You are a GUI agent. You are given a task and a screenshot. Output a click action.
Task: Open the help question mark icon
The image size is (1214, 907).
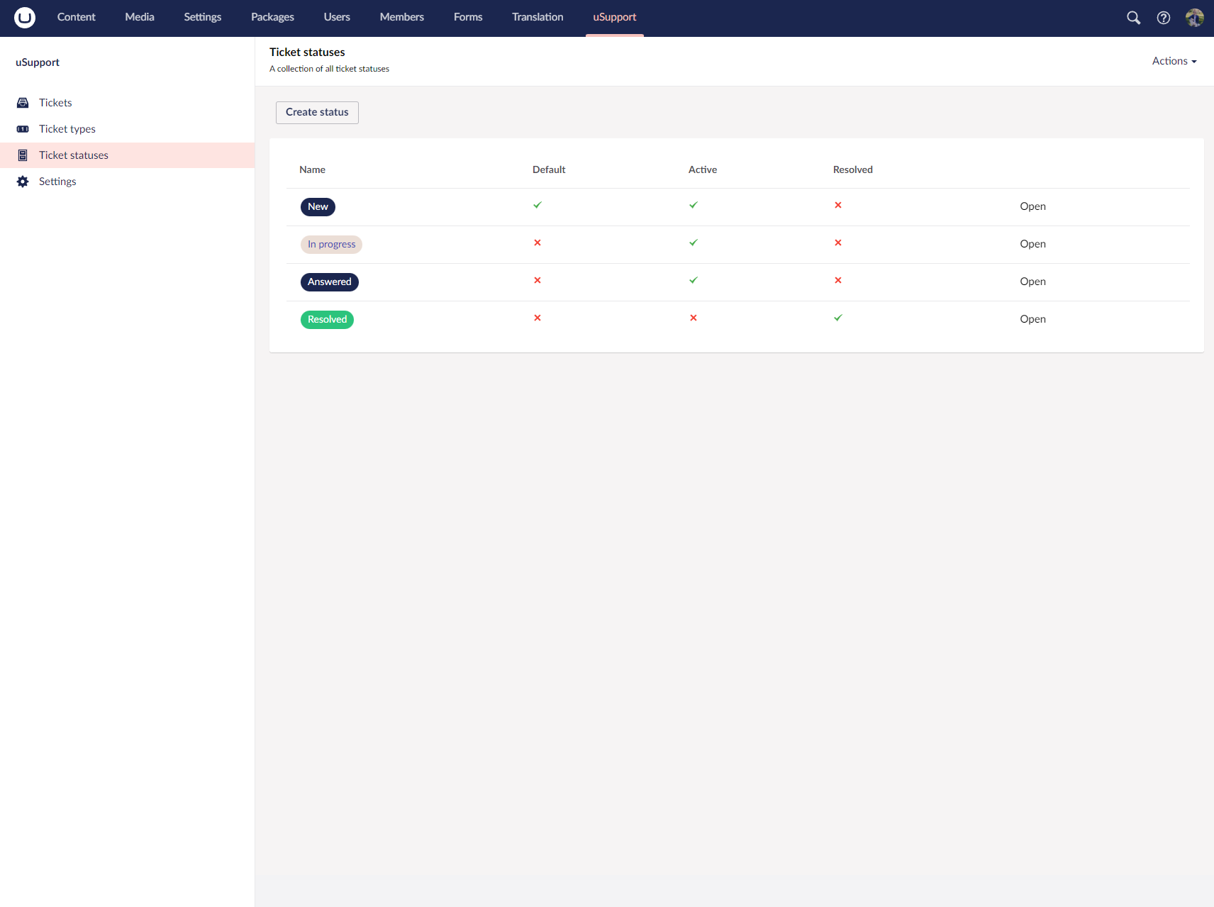[x=1163, y=18]
